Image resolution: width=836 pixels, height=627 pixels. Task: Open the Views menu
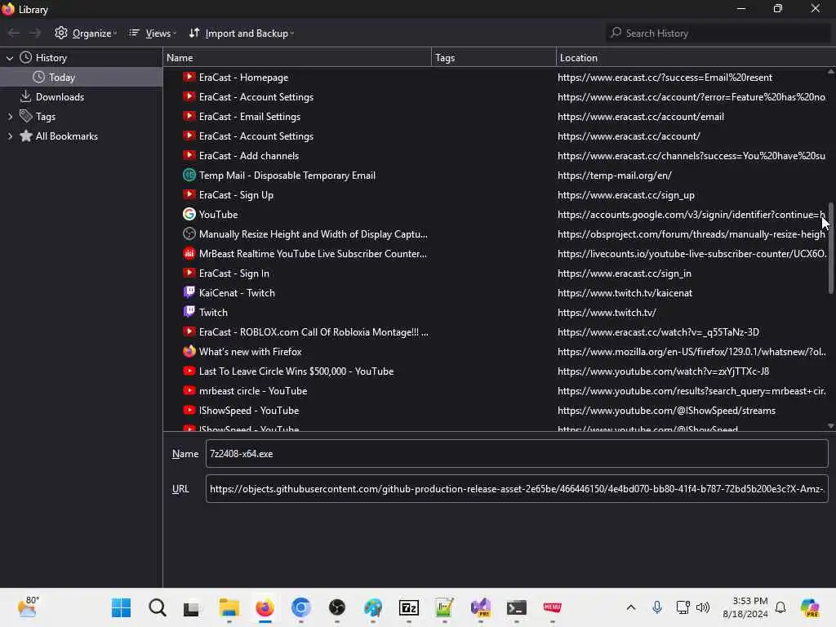[x=153, y=33]
